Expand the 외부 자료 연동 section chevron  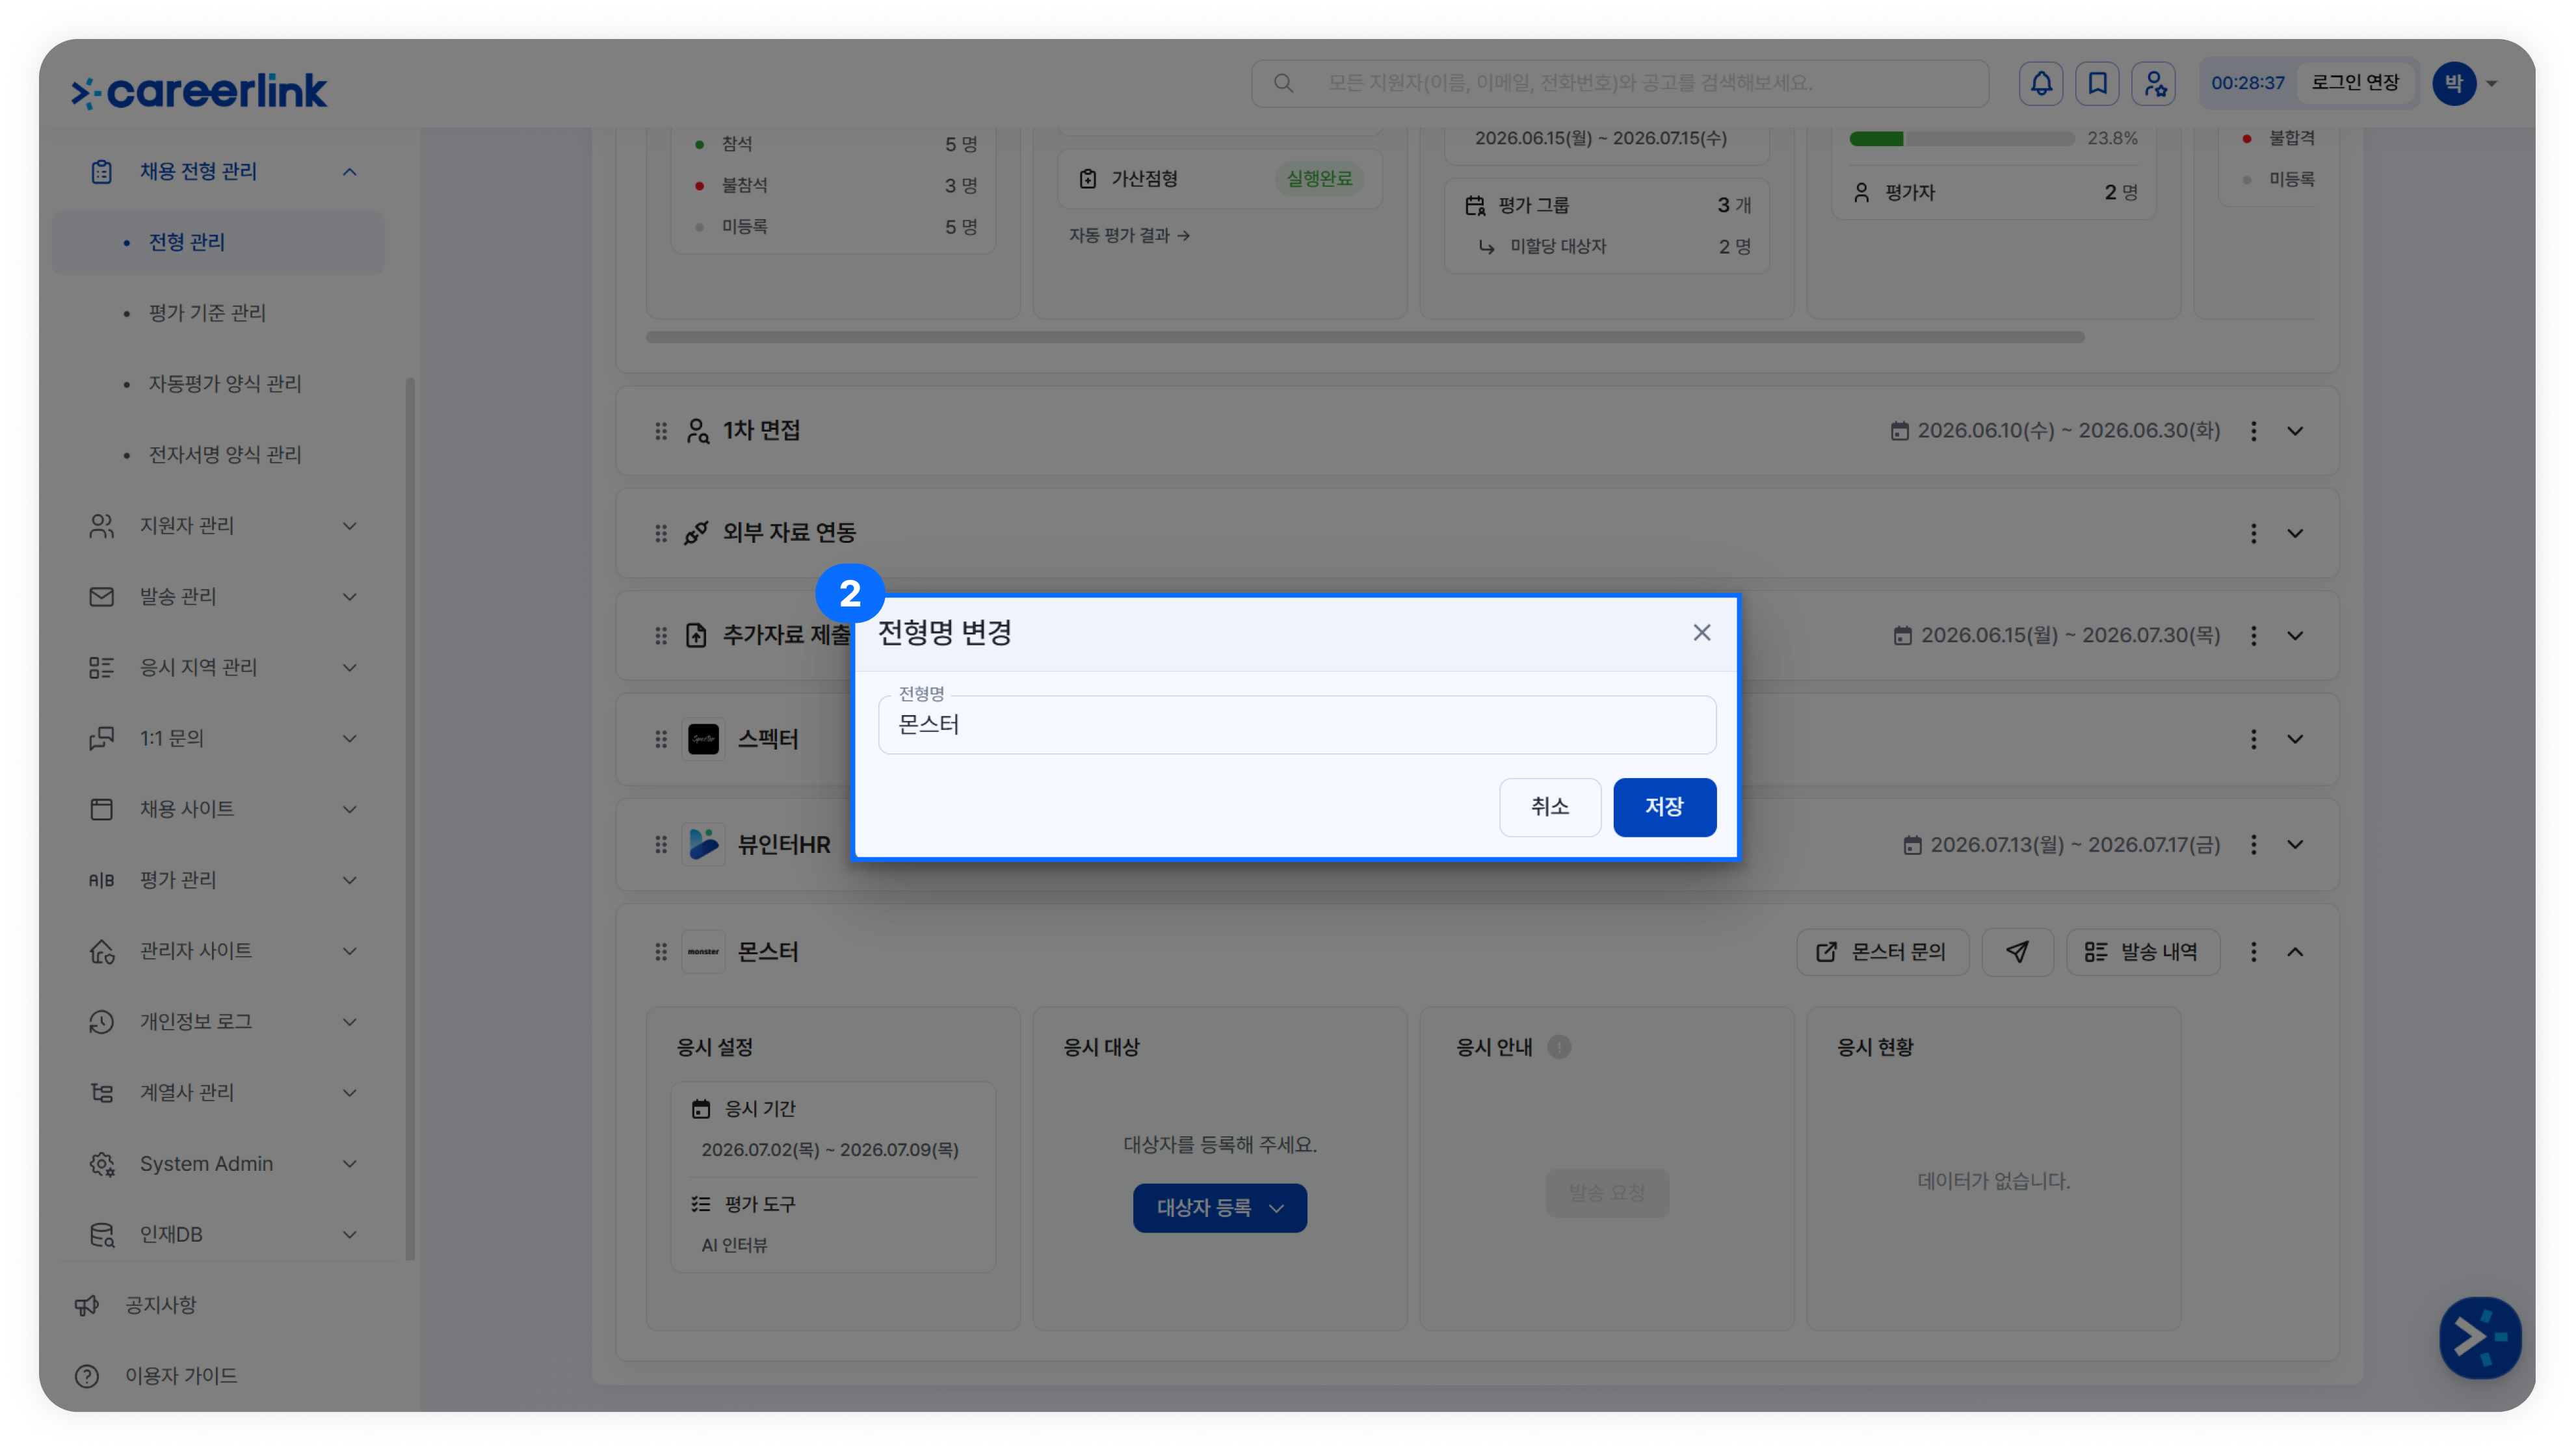(x=2295, y=533)
